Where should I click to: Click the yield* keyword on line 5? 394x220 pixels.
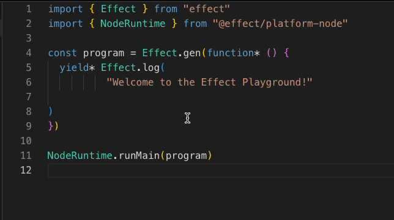(x=77, y=68)
